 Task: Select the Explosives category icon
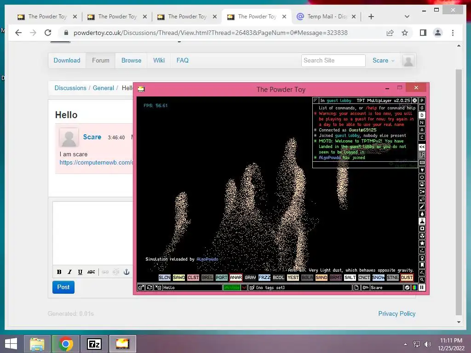point(422,199)
